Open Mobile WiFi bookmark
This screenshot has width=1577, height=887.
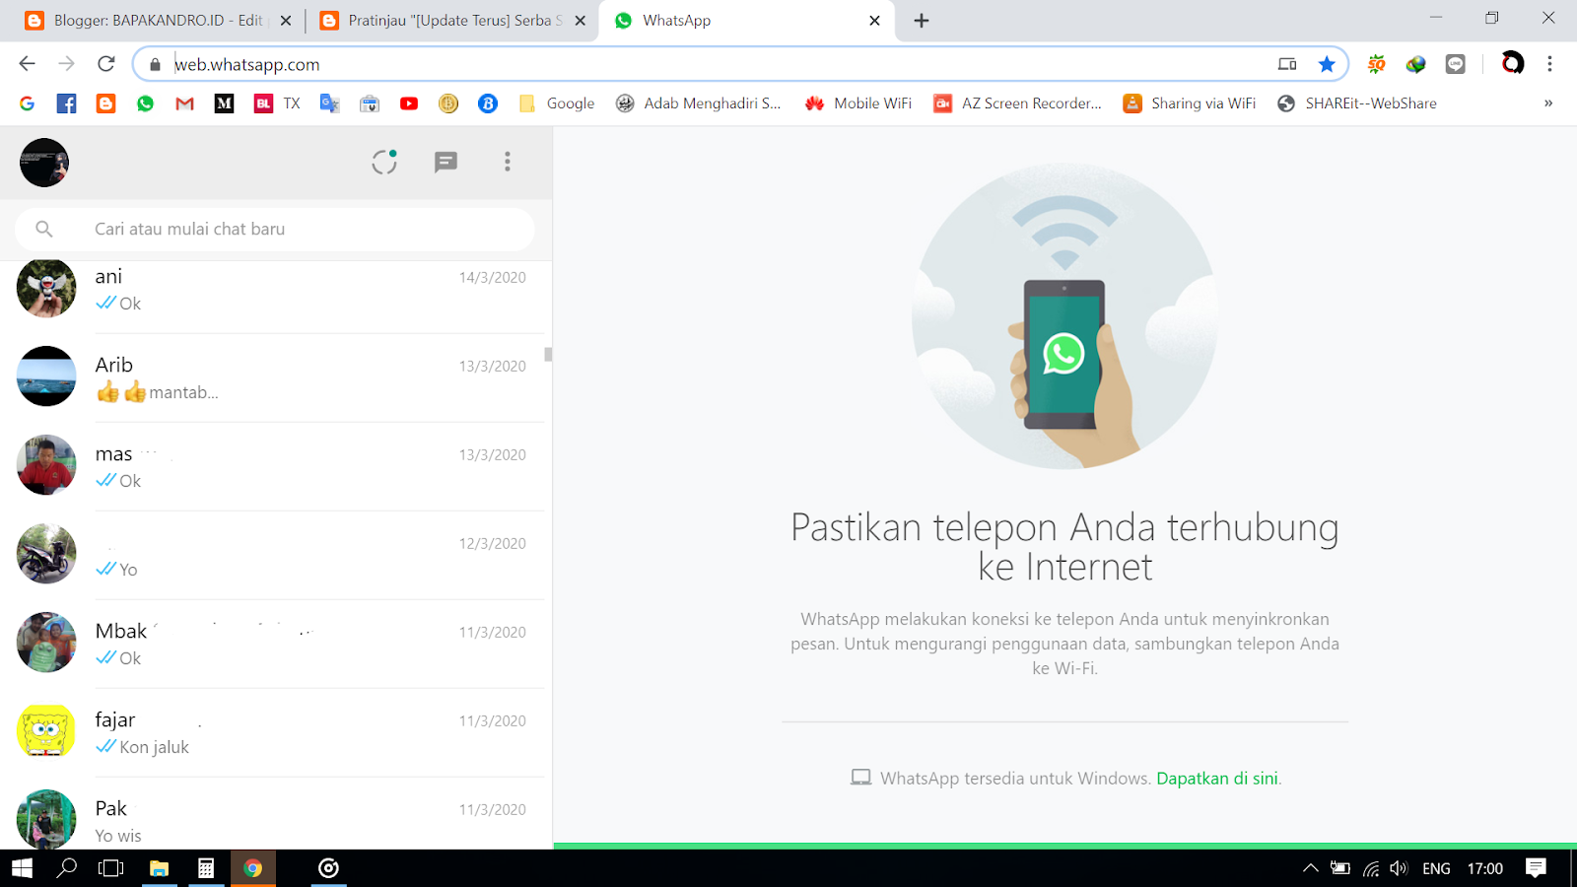tap(857, 103)
